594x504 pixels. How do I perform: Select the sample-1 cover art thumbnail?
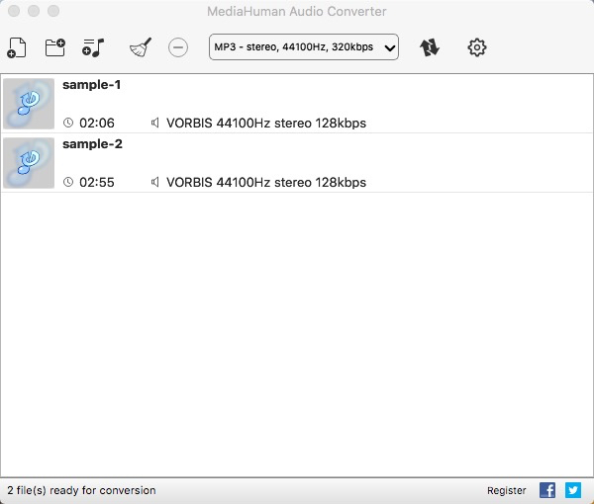tap(29, 104)
